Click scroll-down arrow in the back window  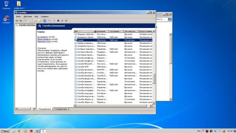pyautogui.click(x=170, y=99)
